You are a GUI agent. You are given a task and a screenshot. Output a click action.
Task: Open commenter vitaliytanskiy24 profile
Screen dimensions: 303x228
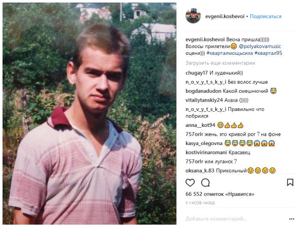204,100
